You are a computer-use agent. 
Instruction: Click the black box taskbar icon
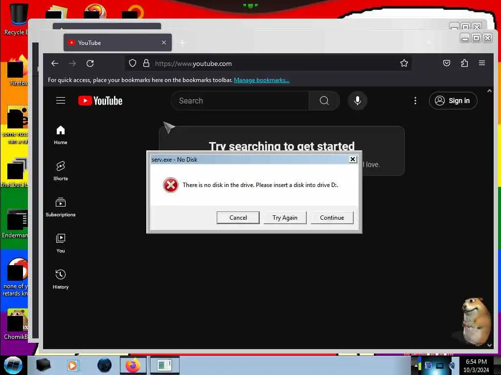pyautogui.click(x=43, y=365)
